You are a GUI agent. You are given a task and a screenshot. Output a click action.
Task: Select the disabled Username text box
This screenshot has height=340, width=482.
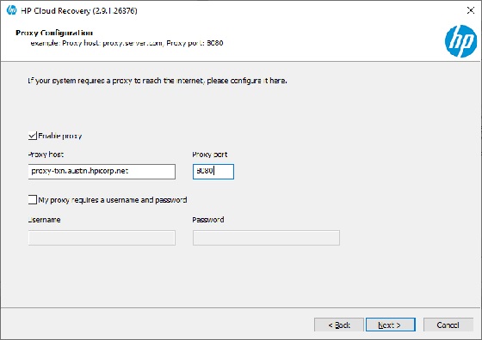coord(102,238)
